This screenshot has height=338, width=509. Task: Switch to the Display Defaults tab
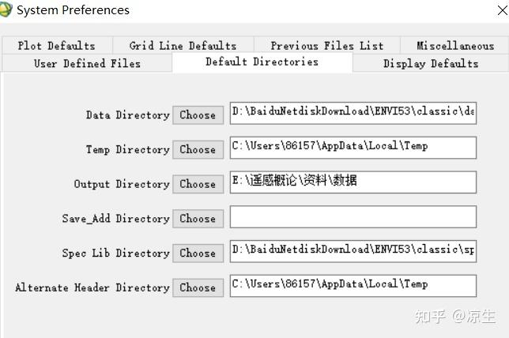tap(431, 63)
